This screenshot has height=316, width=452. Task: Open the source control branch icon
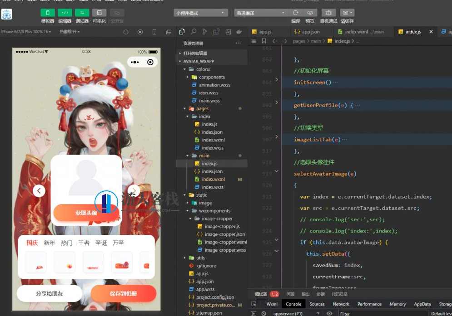tap(205, 32)
